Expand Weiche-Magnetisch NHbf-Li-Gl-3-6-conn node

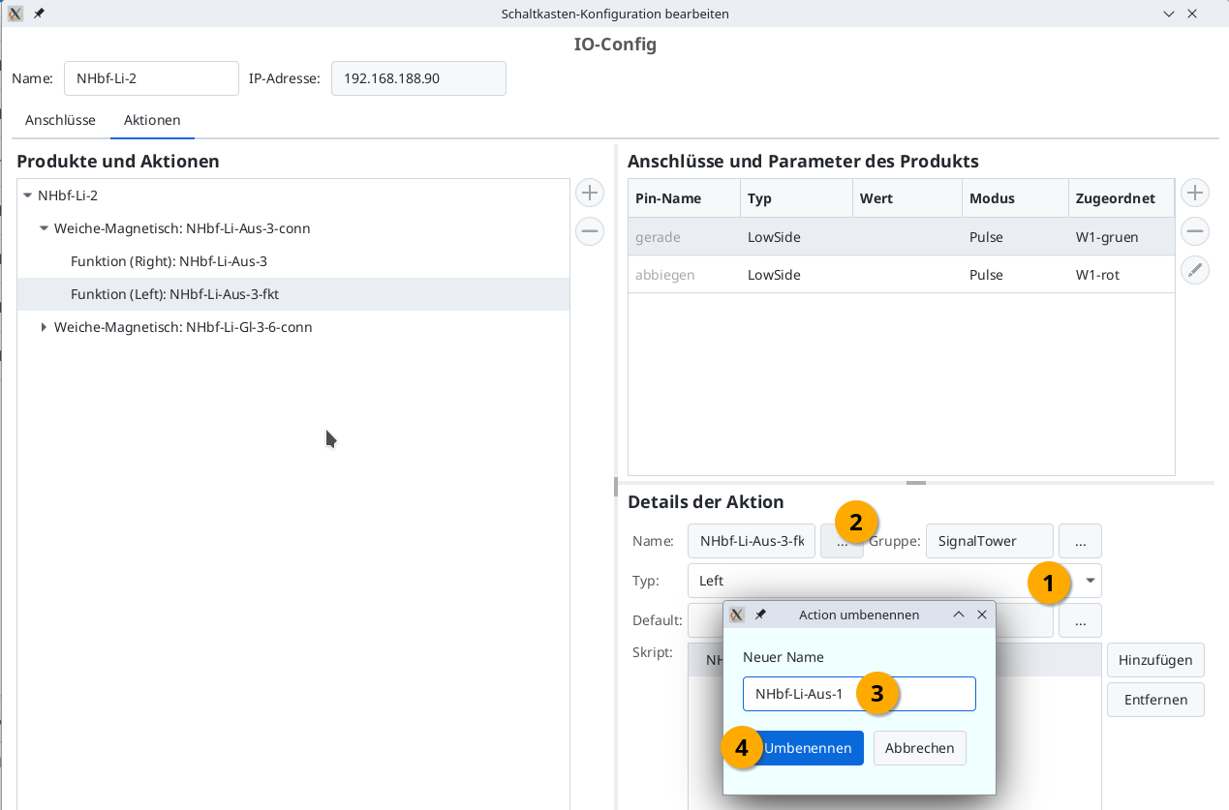click(x=44, y=327)
